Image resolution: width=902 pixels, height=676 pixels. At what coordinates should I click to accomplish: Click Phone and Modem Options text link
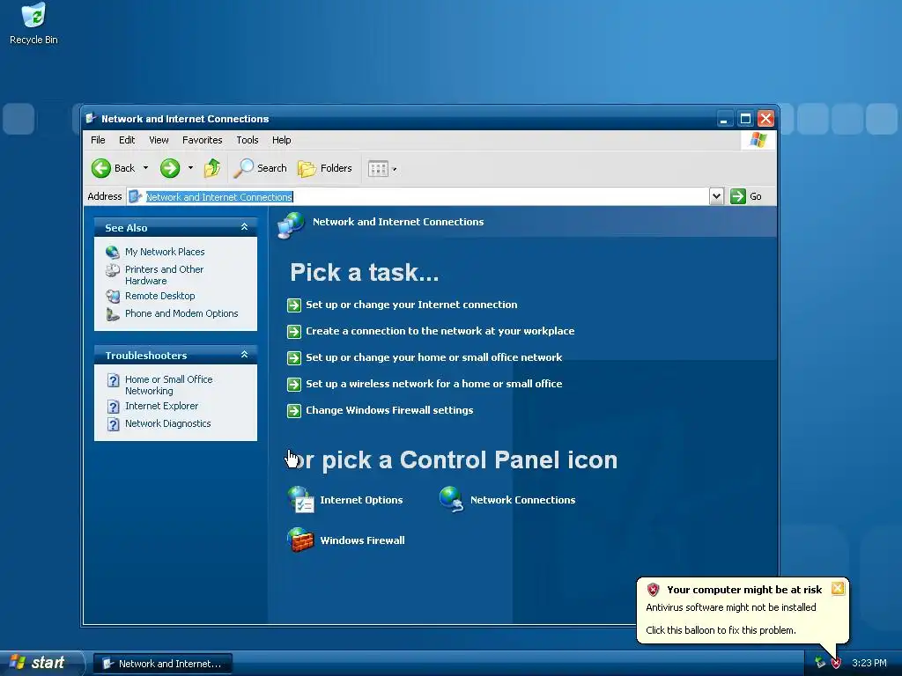(181, 313)
